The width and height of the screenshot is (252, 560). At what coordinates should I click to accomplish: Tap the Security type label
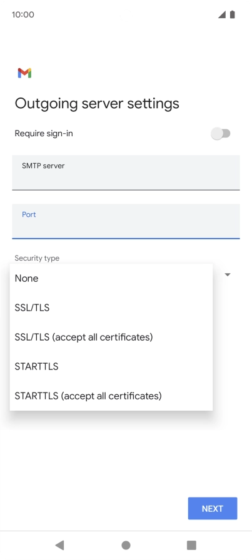37,258
